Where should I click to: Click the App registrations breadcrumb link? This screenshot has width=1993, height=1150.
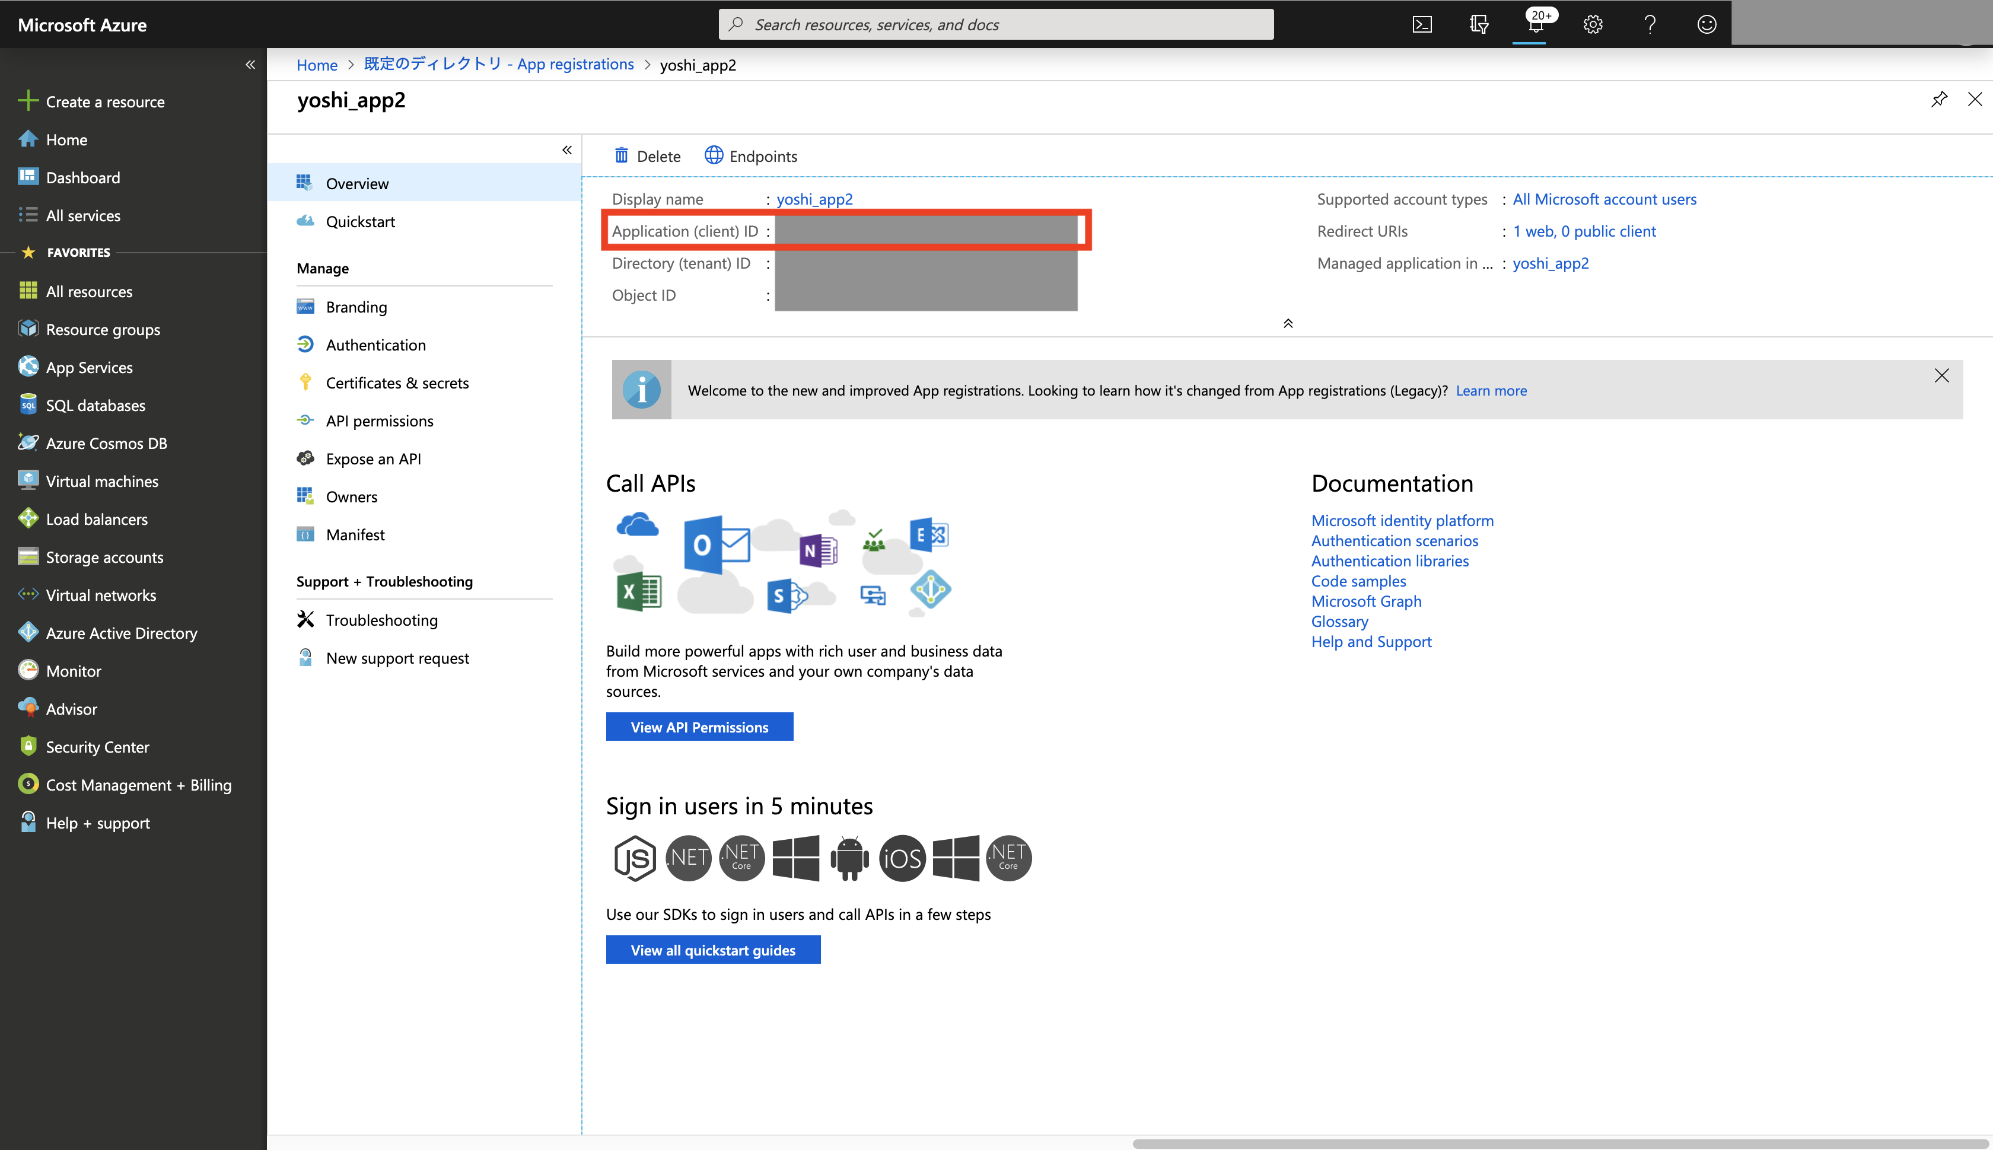tap(498, 64)
